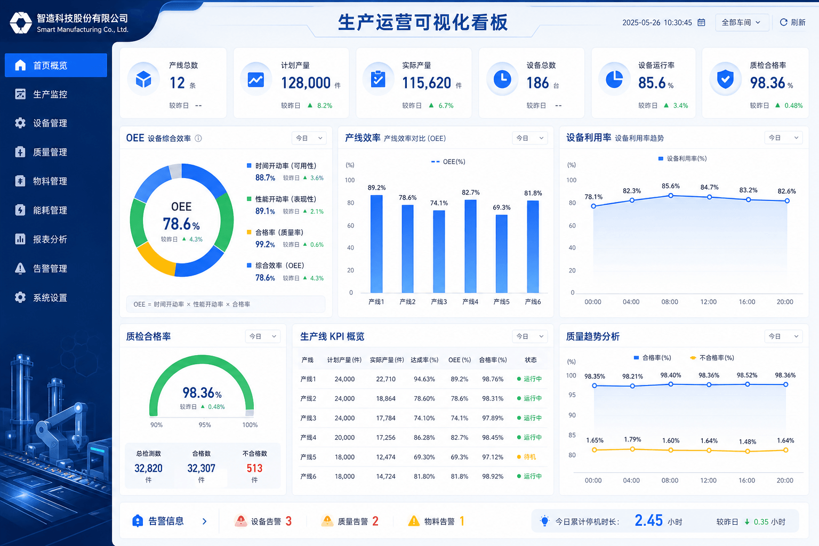Toggle the 合格率 (质量率) legend entry
Image resolution: width=819 pixels, height=546 pixels.
275,232
